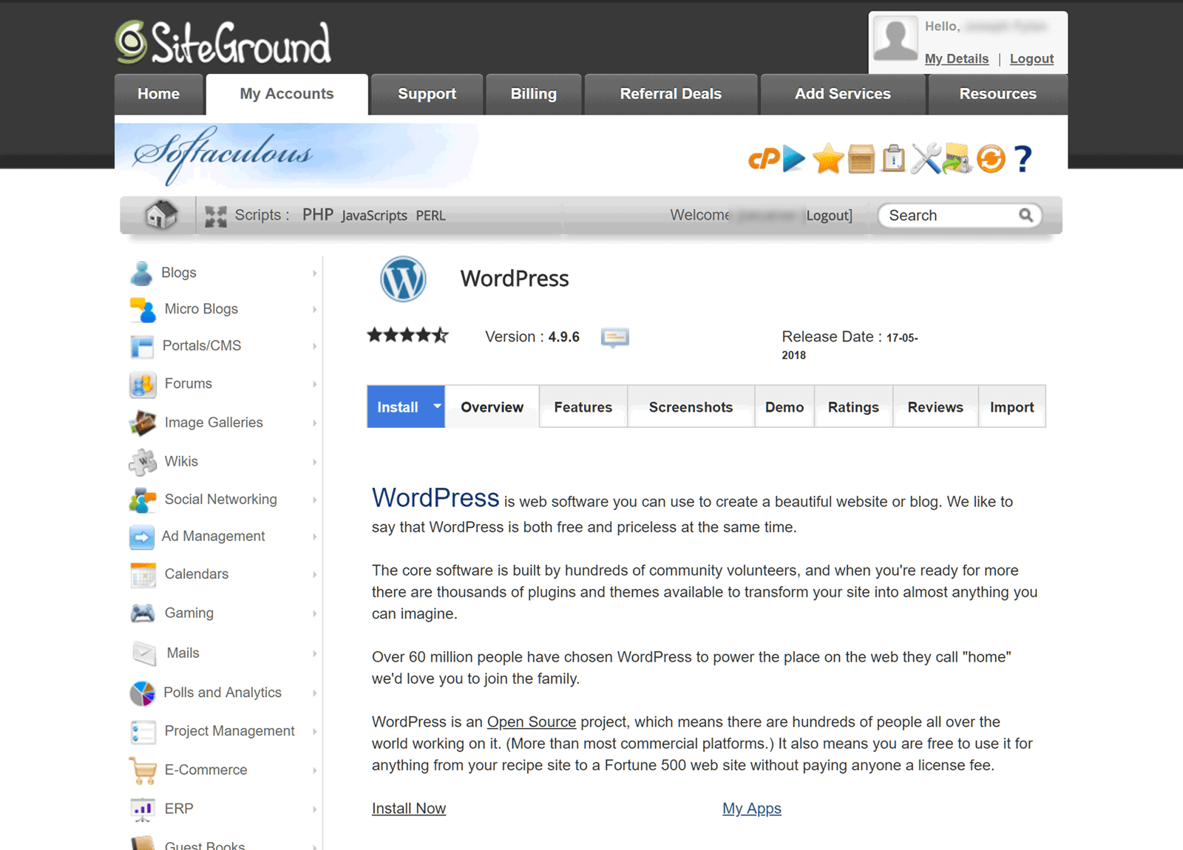Open the My Details link

pyautogui.click(x=957, y=58)
